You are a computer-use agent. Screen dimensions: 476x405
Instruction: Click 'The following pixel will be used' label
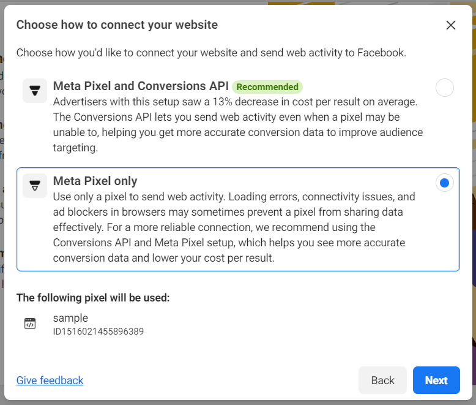pyautogui.click(x=93, y=298)
